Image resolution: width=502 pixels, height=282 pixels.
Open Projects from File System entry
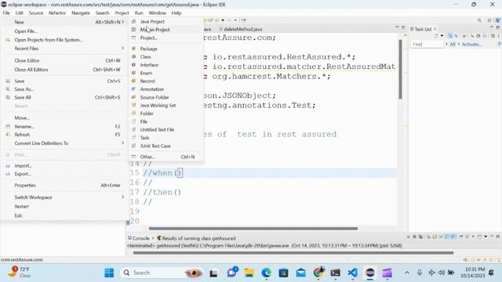(x=49, y=40)
